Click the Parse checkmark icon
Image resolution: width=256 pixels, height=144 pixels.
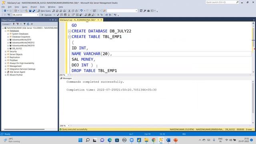(x=58, y=15)
